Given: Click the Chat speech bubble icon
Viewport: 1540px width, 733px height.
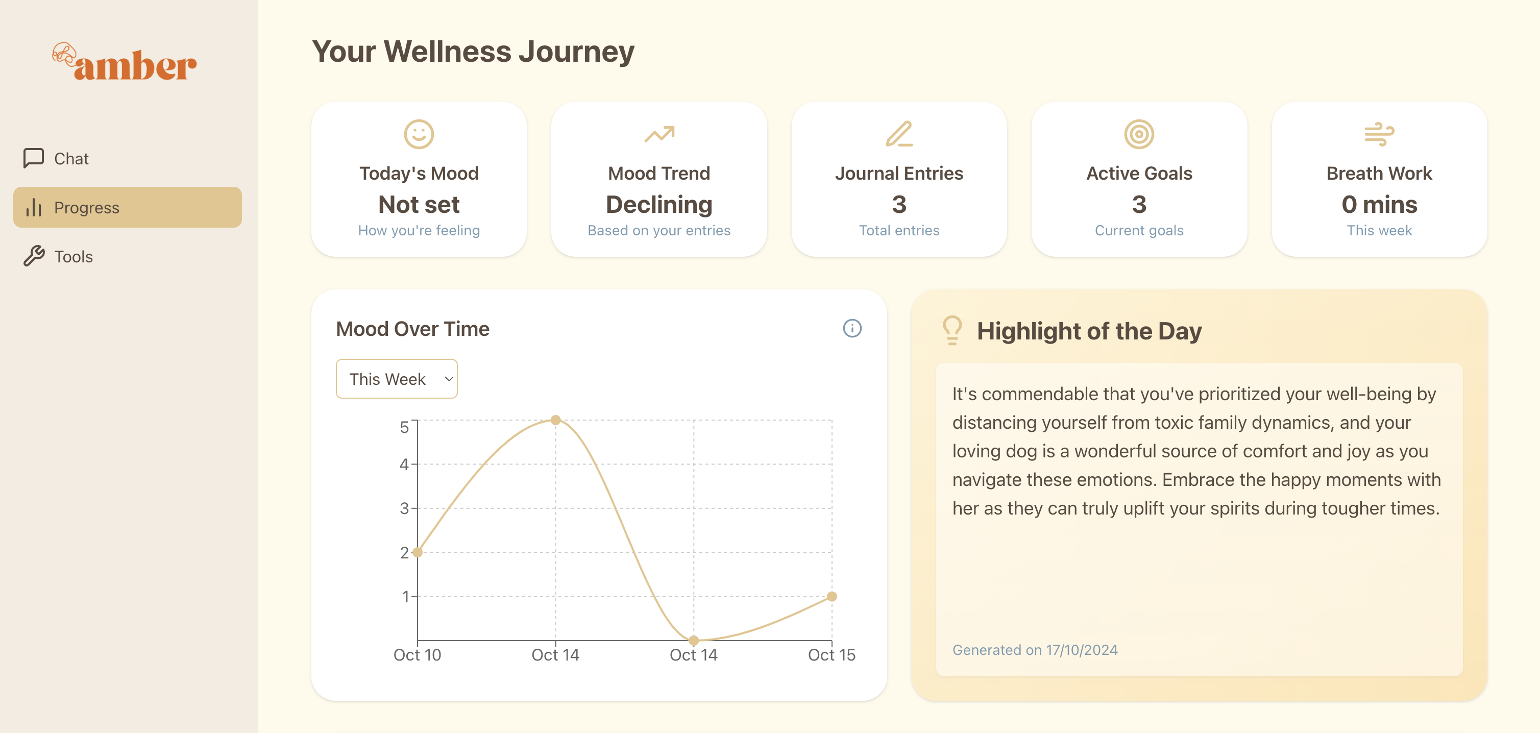Looking at the screenshot, I should pos(34,158).
